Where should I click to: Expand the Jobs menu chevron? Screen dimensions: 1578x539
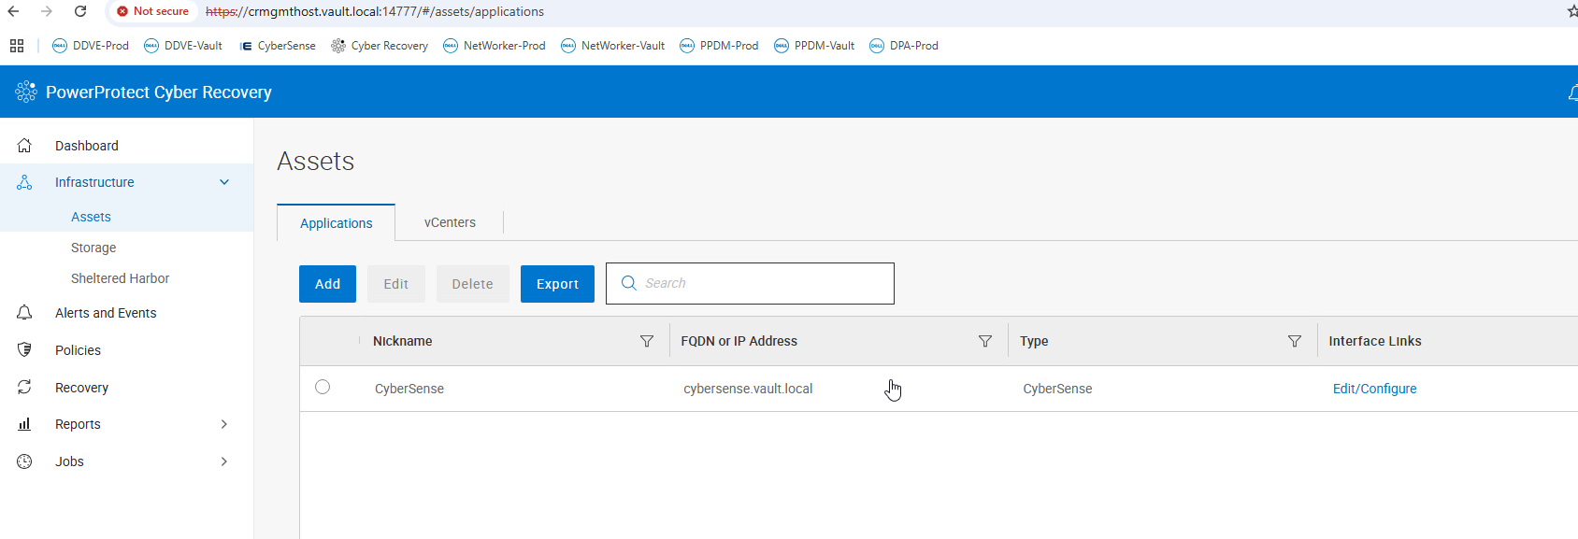click(224, 461)
